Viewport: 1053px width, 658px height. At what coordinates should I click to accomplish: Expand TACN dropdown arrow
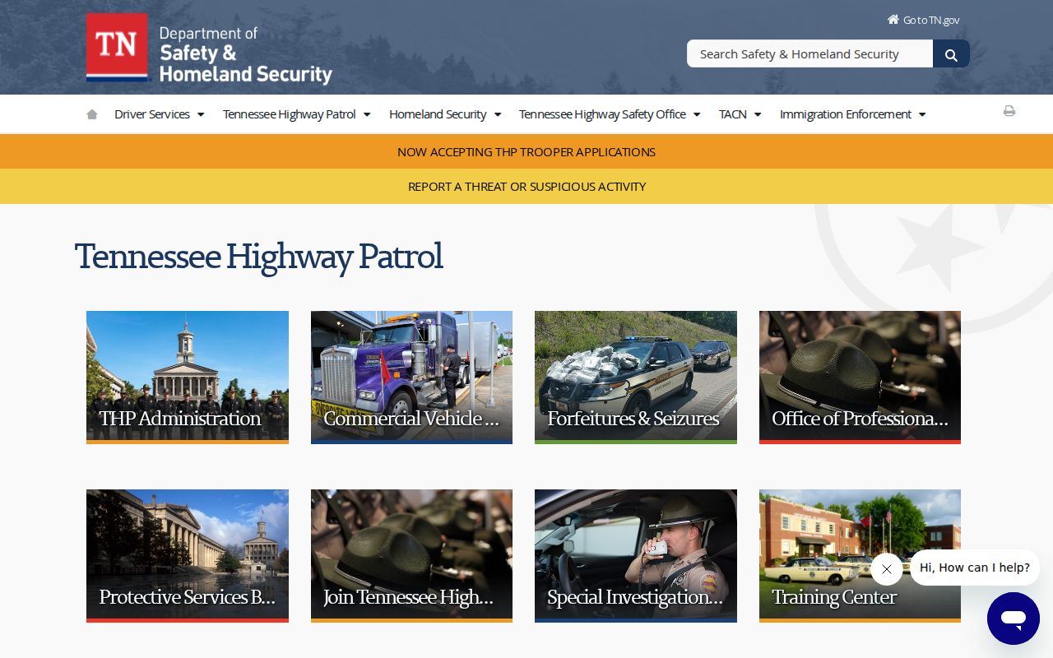[758, 114]
